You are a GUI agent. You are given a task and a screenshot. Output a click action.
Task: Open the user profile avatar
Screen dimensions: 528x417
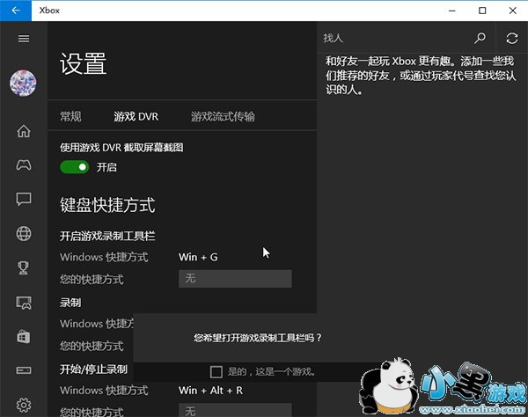tap(23, 83)
